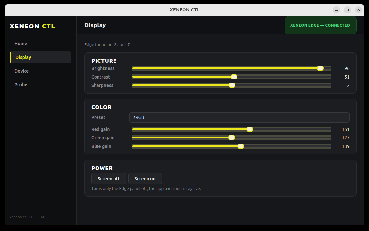Click the XENEON CTL logo

point(32,26)
